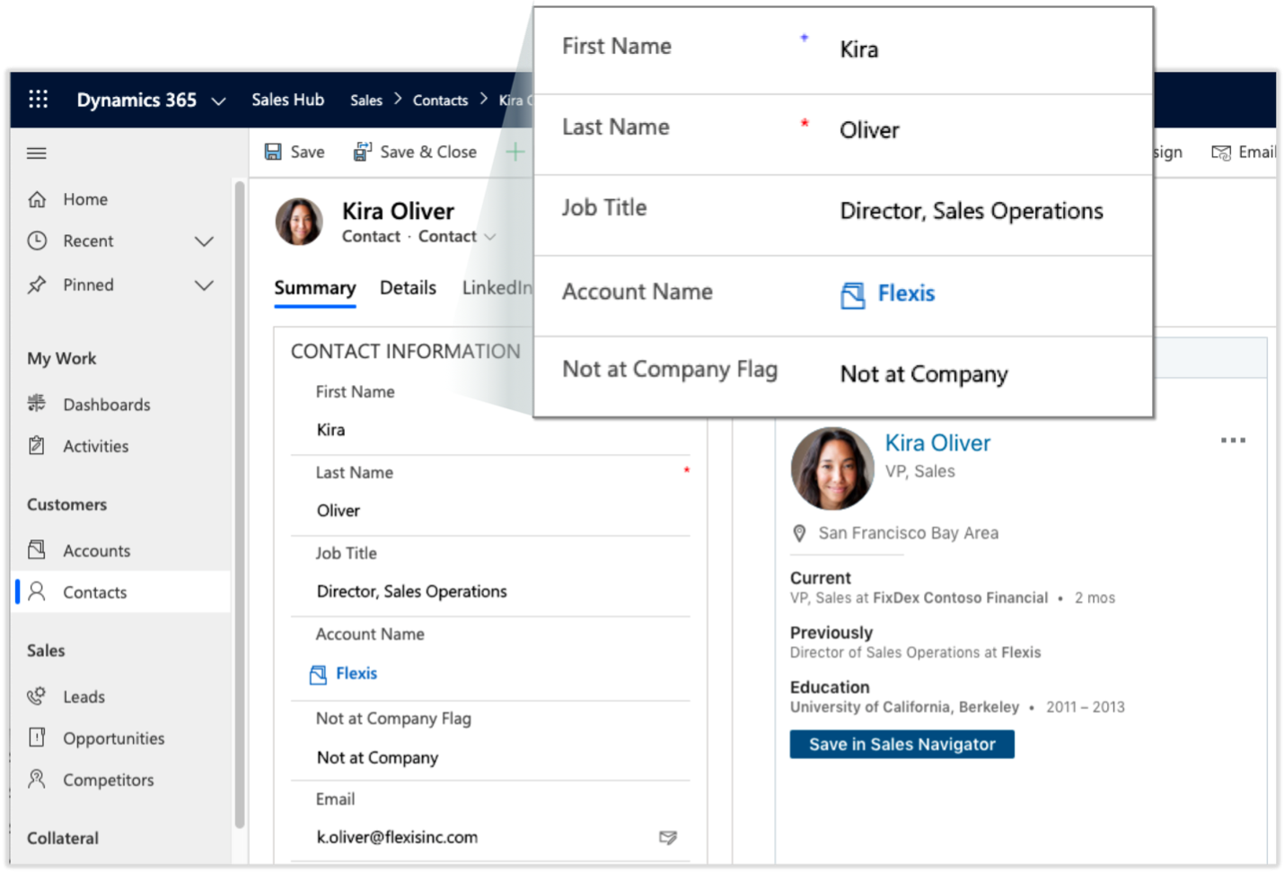
Task: Open the Dynamics 365 app launcher grid
Action: [38, 100]
